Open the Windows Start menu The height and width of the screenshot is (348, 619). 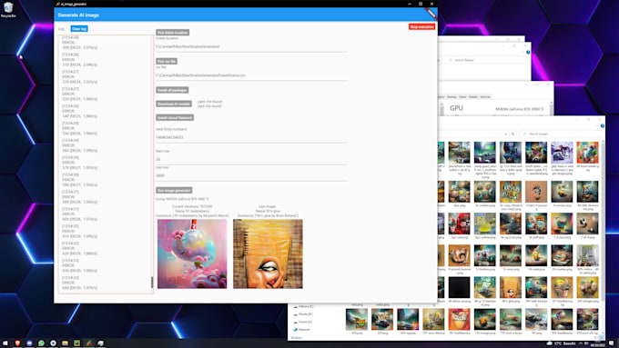pos(5,343)
